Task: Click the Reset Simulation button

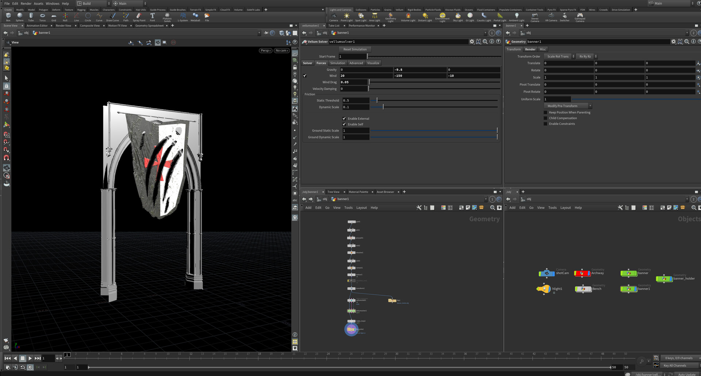Action: coord(355,49)
